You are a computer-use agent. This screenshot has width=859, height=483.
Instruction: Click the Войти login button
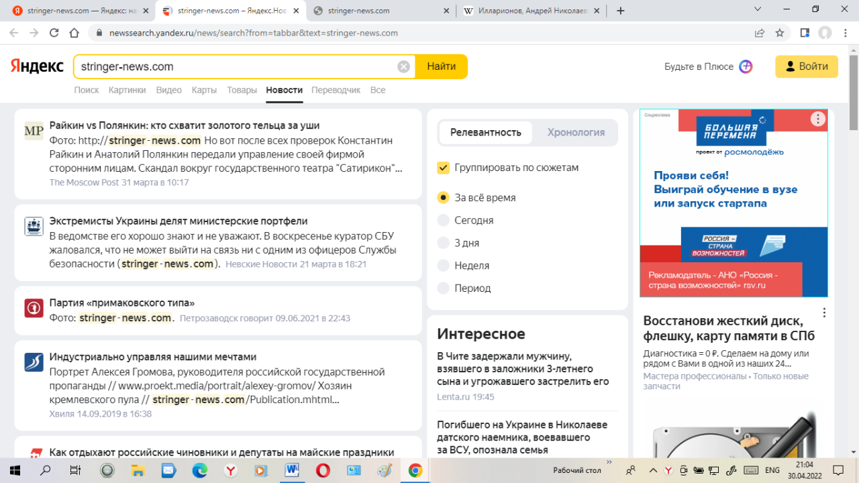(807, 66)
